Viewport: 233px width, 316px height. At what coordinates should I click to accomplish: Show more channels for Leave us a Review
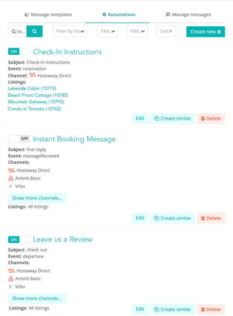click(x=37, y=298)
